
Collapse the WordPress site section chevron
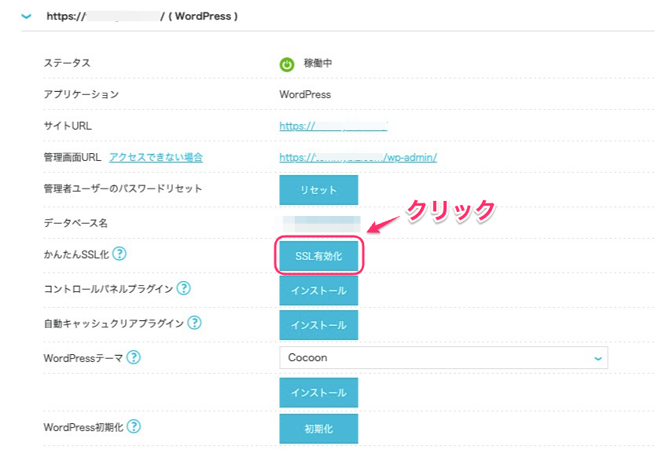pyautogui.click(x=27, y=16)
